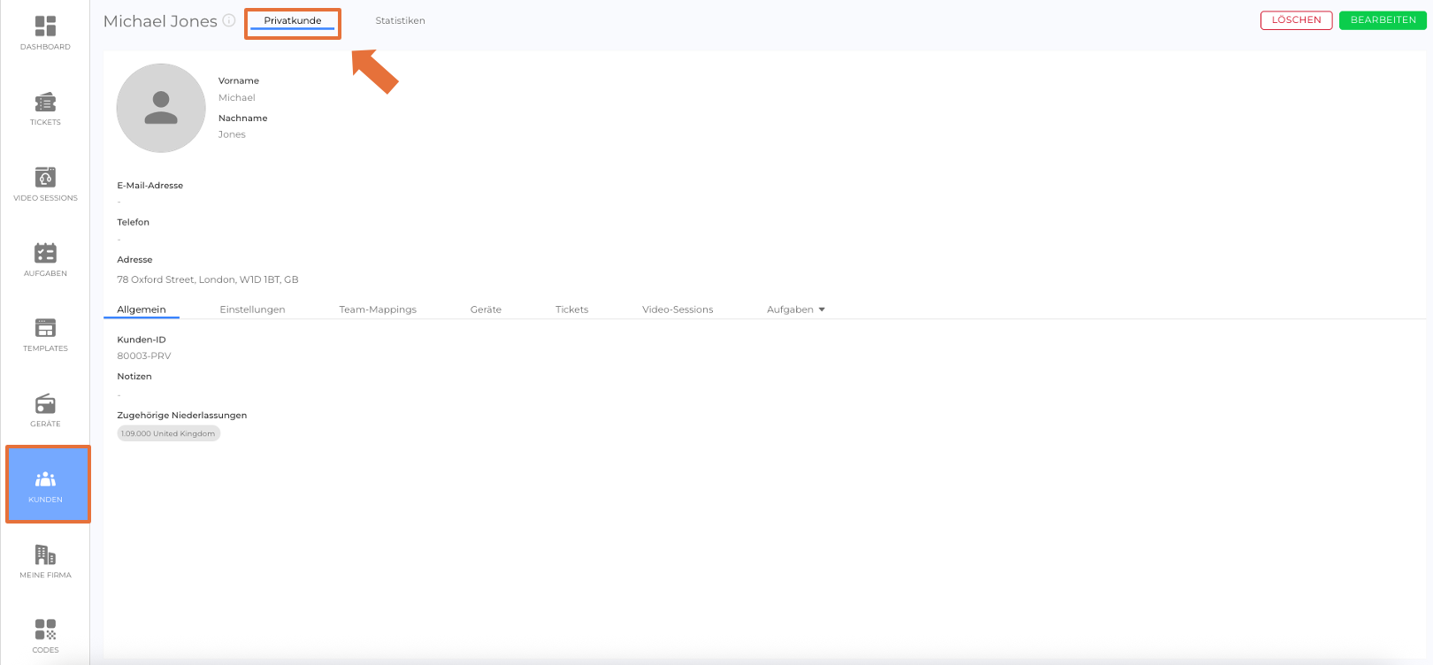Viewport: 1433px width, 665px height.
Task: Select the Aufgaben sidebar icon
Action: coord(45,259)
